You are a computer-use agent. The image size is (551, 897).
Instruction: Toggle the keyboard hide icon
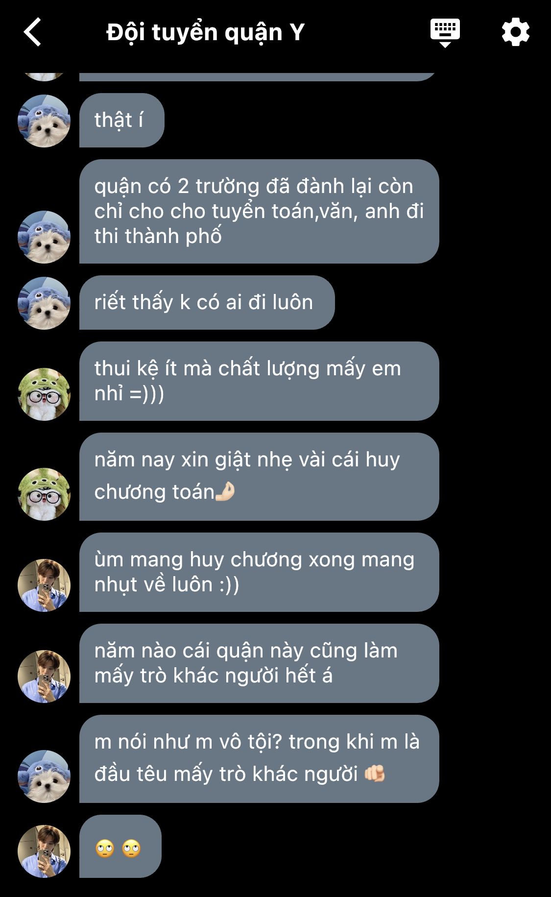tap(445, 33)
